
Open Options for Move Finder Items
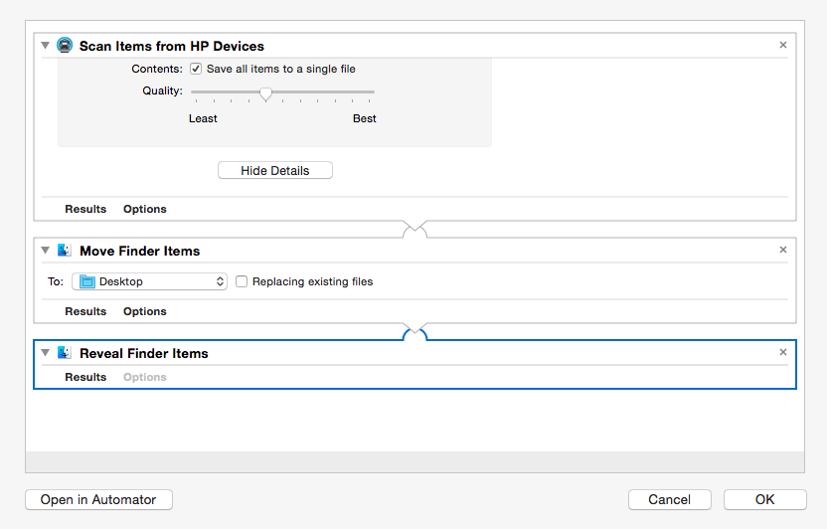point(144,311)
